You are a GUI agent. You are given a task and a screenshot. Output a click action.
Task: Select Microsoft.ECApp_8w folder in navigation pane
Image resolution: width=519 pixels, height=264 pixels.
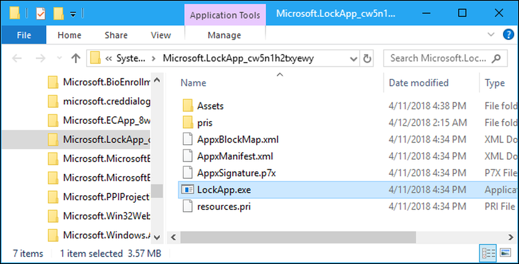[x=99, y=120]
